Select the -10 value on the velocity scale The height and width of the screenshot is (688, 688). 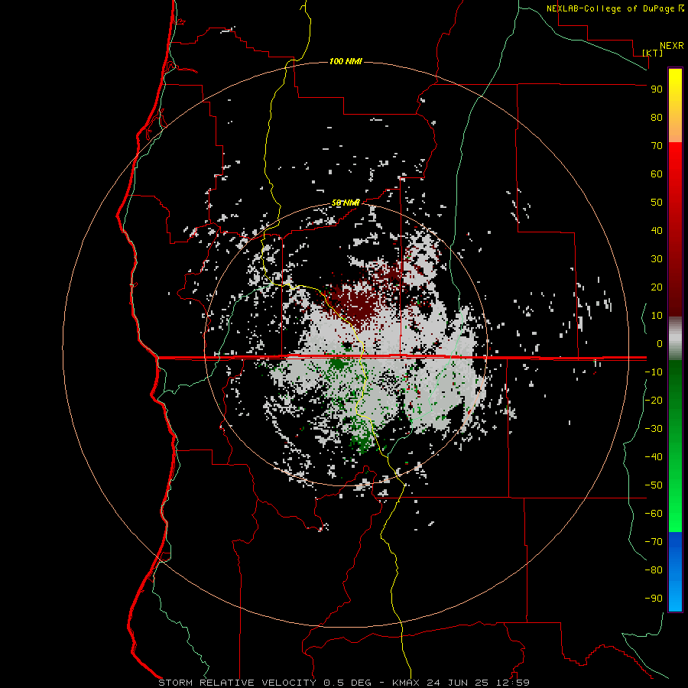pos(654,372)
